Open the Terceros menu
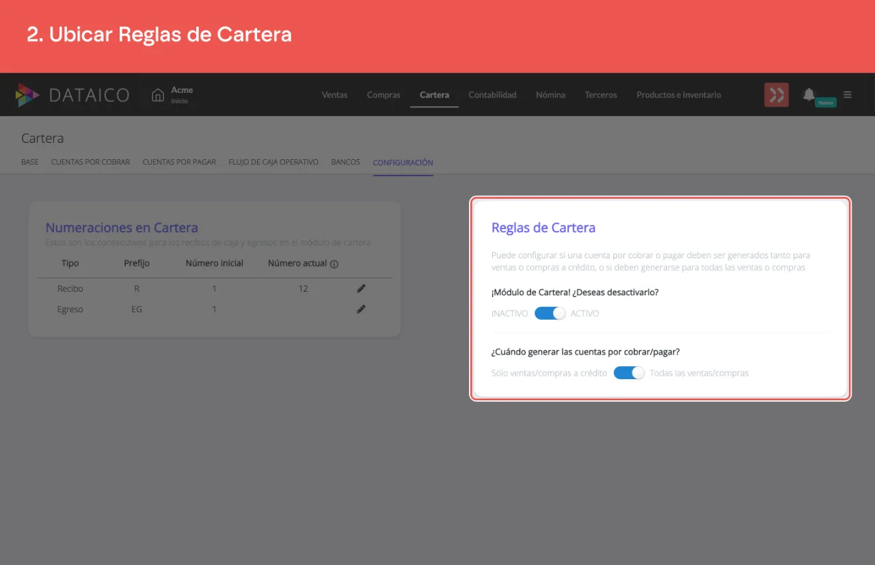This screenshot has height=565, width=875. [x=601, y=95]
